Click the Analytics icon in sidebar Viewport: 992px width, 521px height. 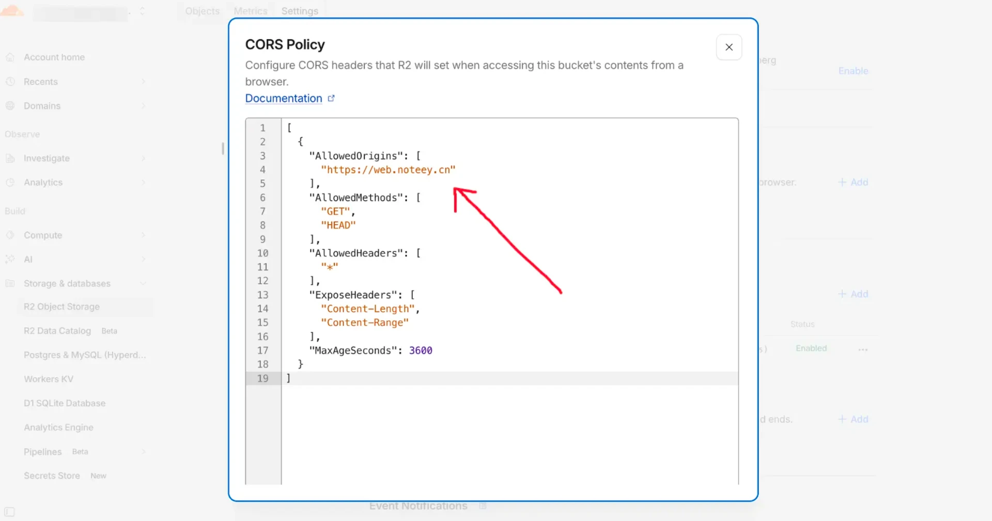point(10,182)
